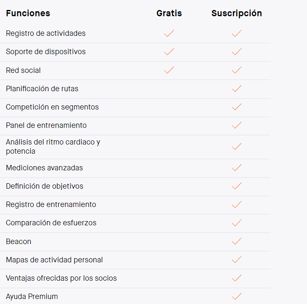307x304 pixels.
Task: Click the Funciones column heading
Action: (28, 13)
